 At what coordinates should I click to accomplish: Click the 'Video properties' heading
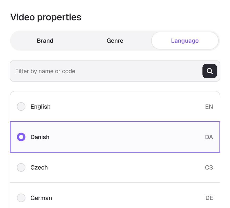point(46,17)
